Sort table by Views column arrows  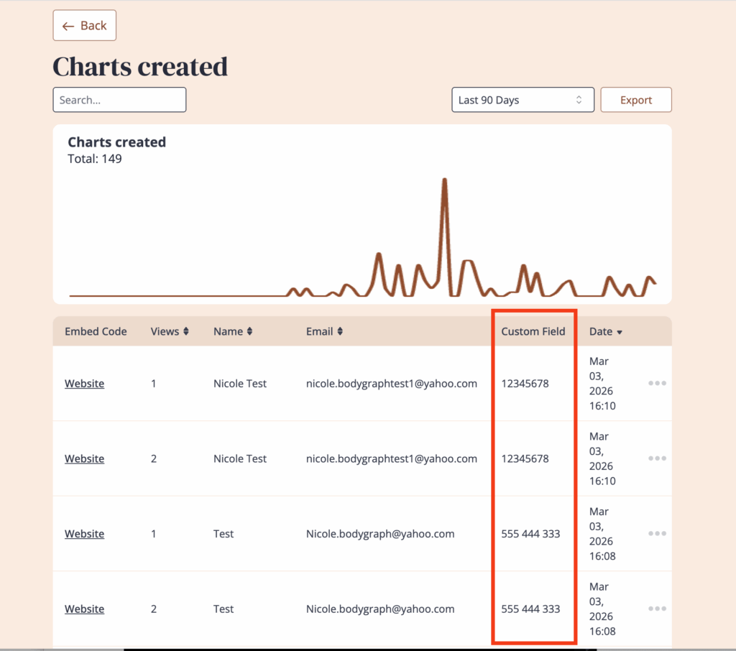point(185,332)
